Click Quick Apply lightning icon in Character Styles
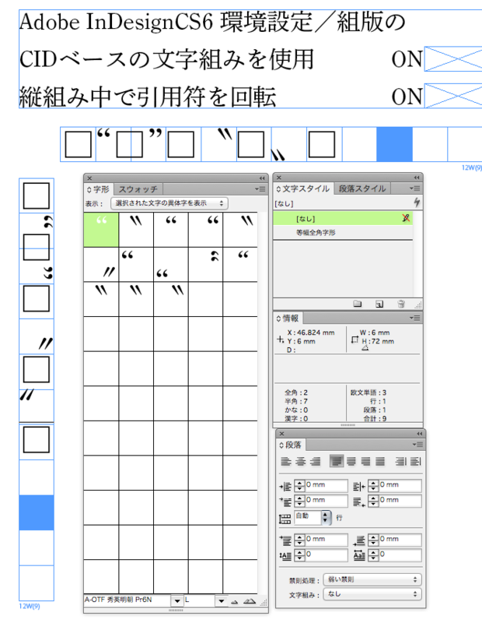The image size is (482, 623). pos(417,202)
